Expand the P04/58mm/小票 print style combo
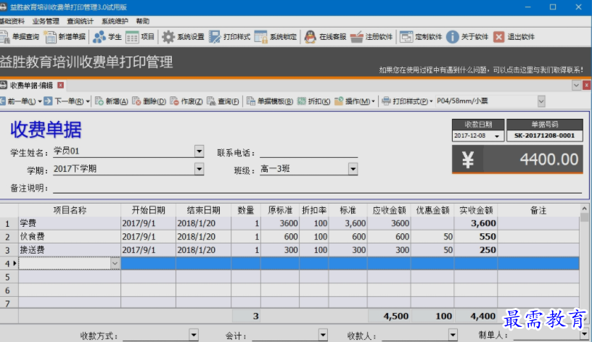The height and width of the screenshot is (342, 592). [x=541, y=101]
